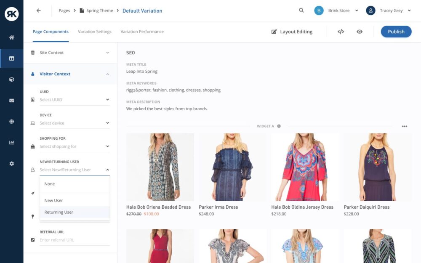Expand the Site Context section
This screenshot has width=421, height=263.
70,53
